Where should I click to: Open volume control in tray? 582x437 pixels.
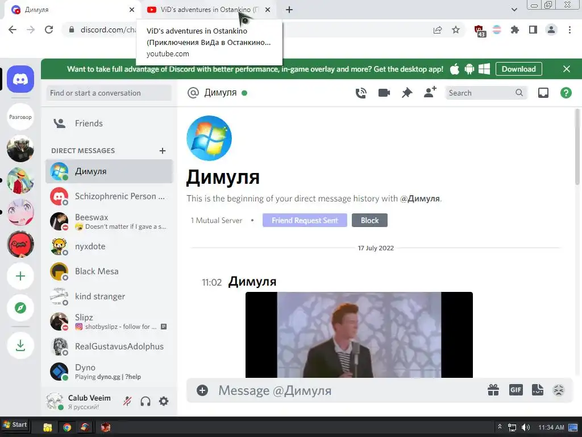526,427
